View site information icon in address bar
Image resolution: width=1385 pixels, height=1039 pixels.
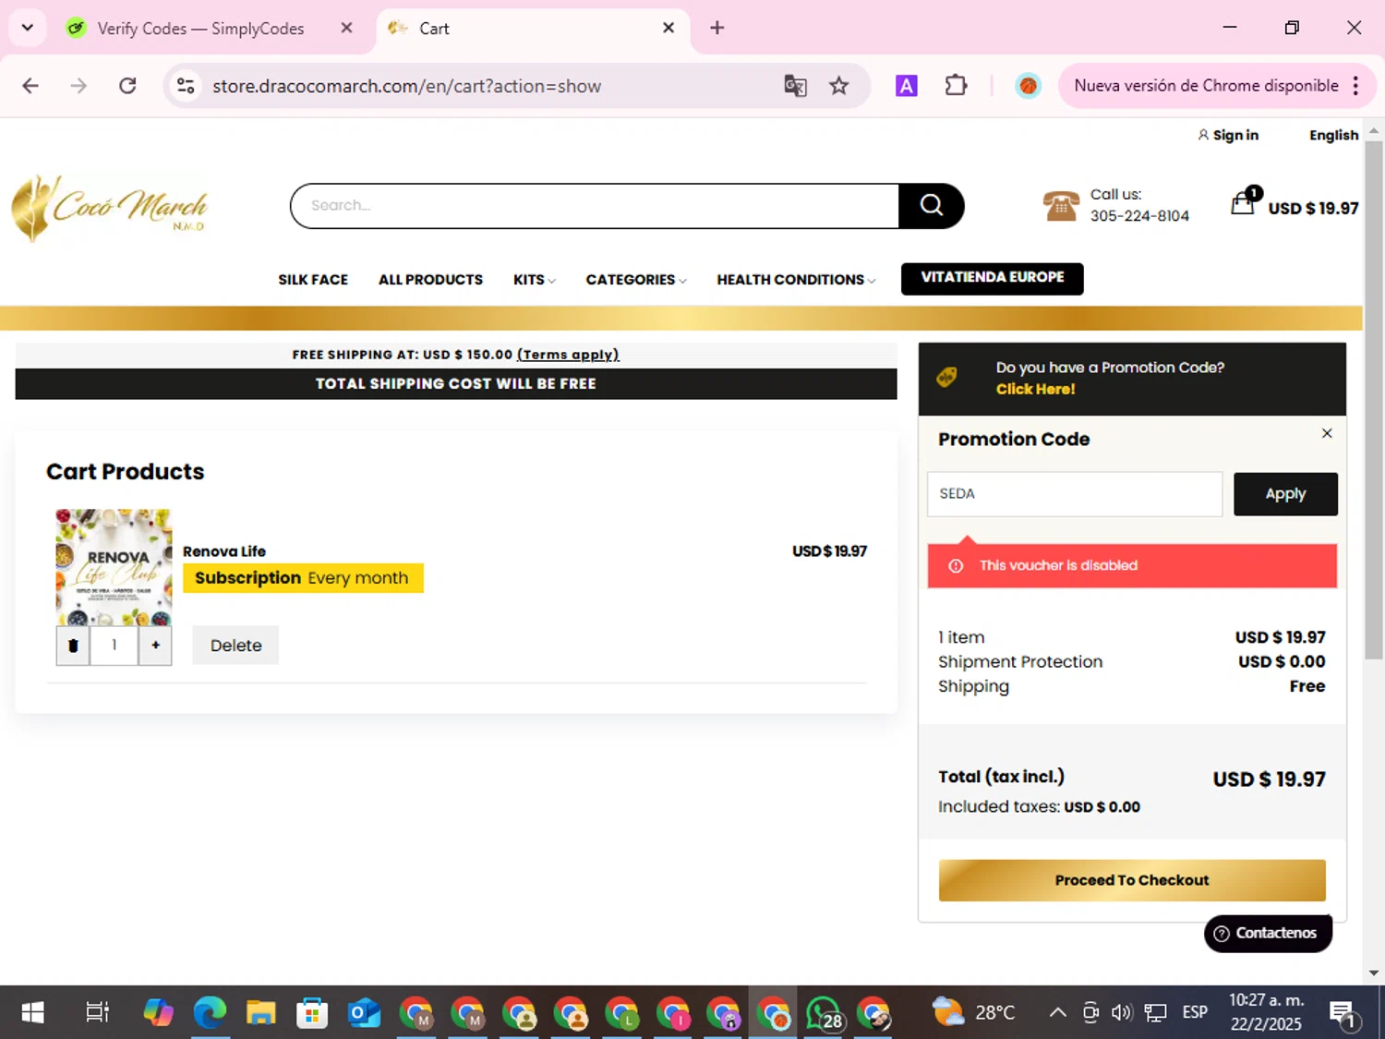[186, 86]
